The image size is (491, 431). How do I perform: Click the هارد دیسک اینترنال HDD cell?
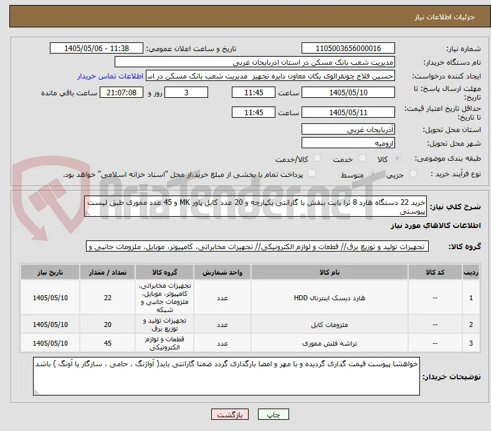pos(330,298)
